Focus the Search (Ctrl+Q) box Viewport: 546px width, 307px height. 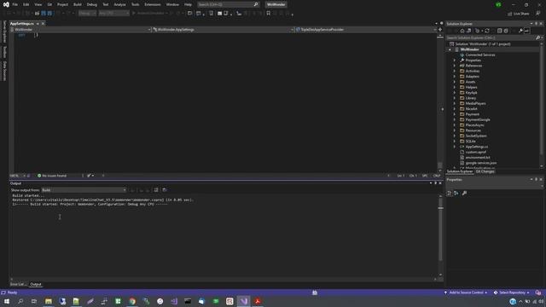point(228,4)
